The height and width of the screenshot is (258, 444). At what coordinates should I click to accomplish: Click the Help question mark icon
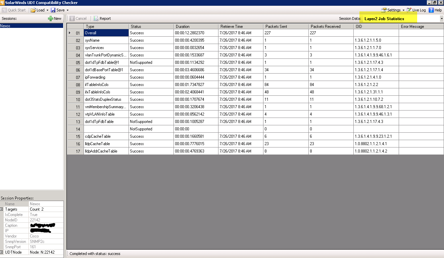point(431,10)
